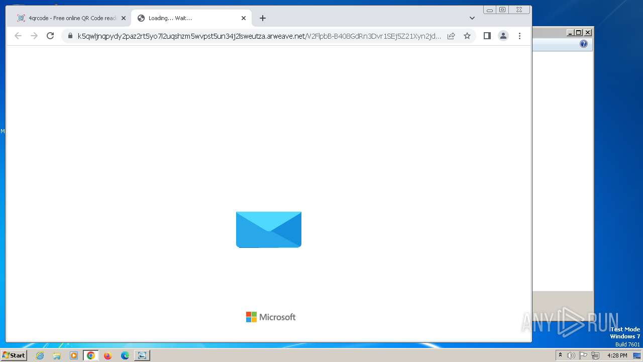Restore down the Chrome window
This screenshot has width=643, height=362.
[502, 10]
